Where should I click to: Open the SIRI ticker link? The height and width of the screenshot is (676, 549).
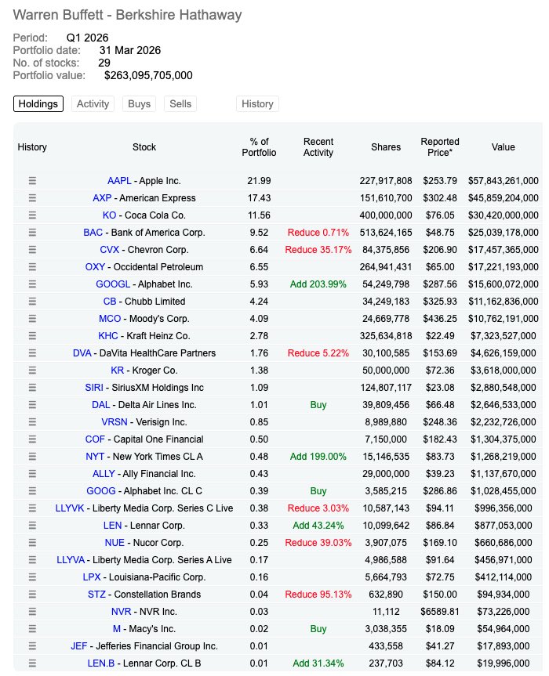[x=94, y=388]
